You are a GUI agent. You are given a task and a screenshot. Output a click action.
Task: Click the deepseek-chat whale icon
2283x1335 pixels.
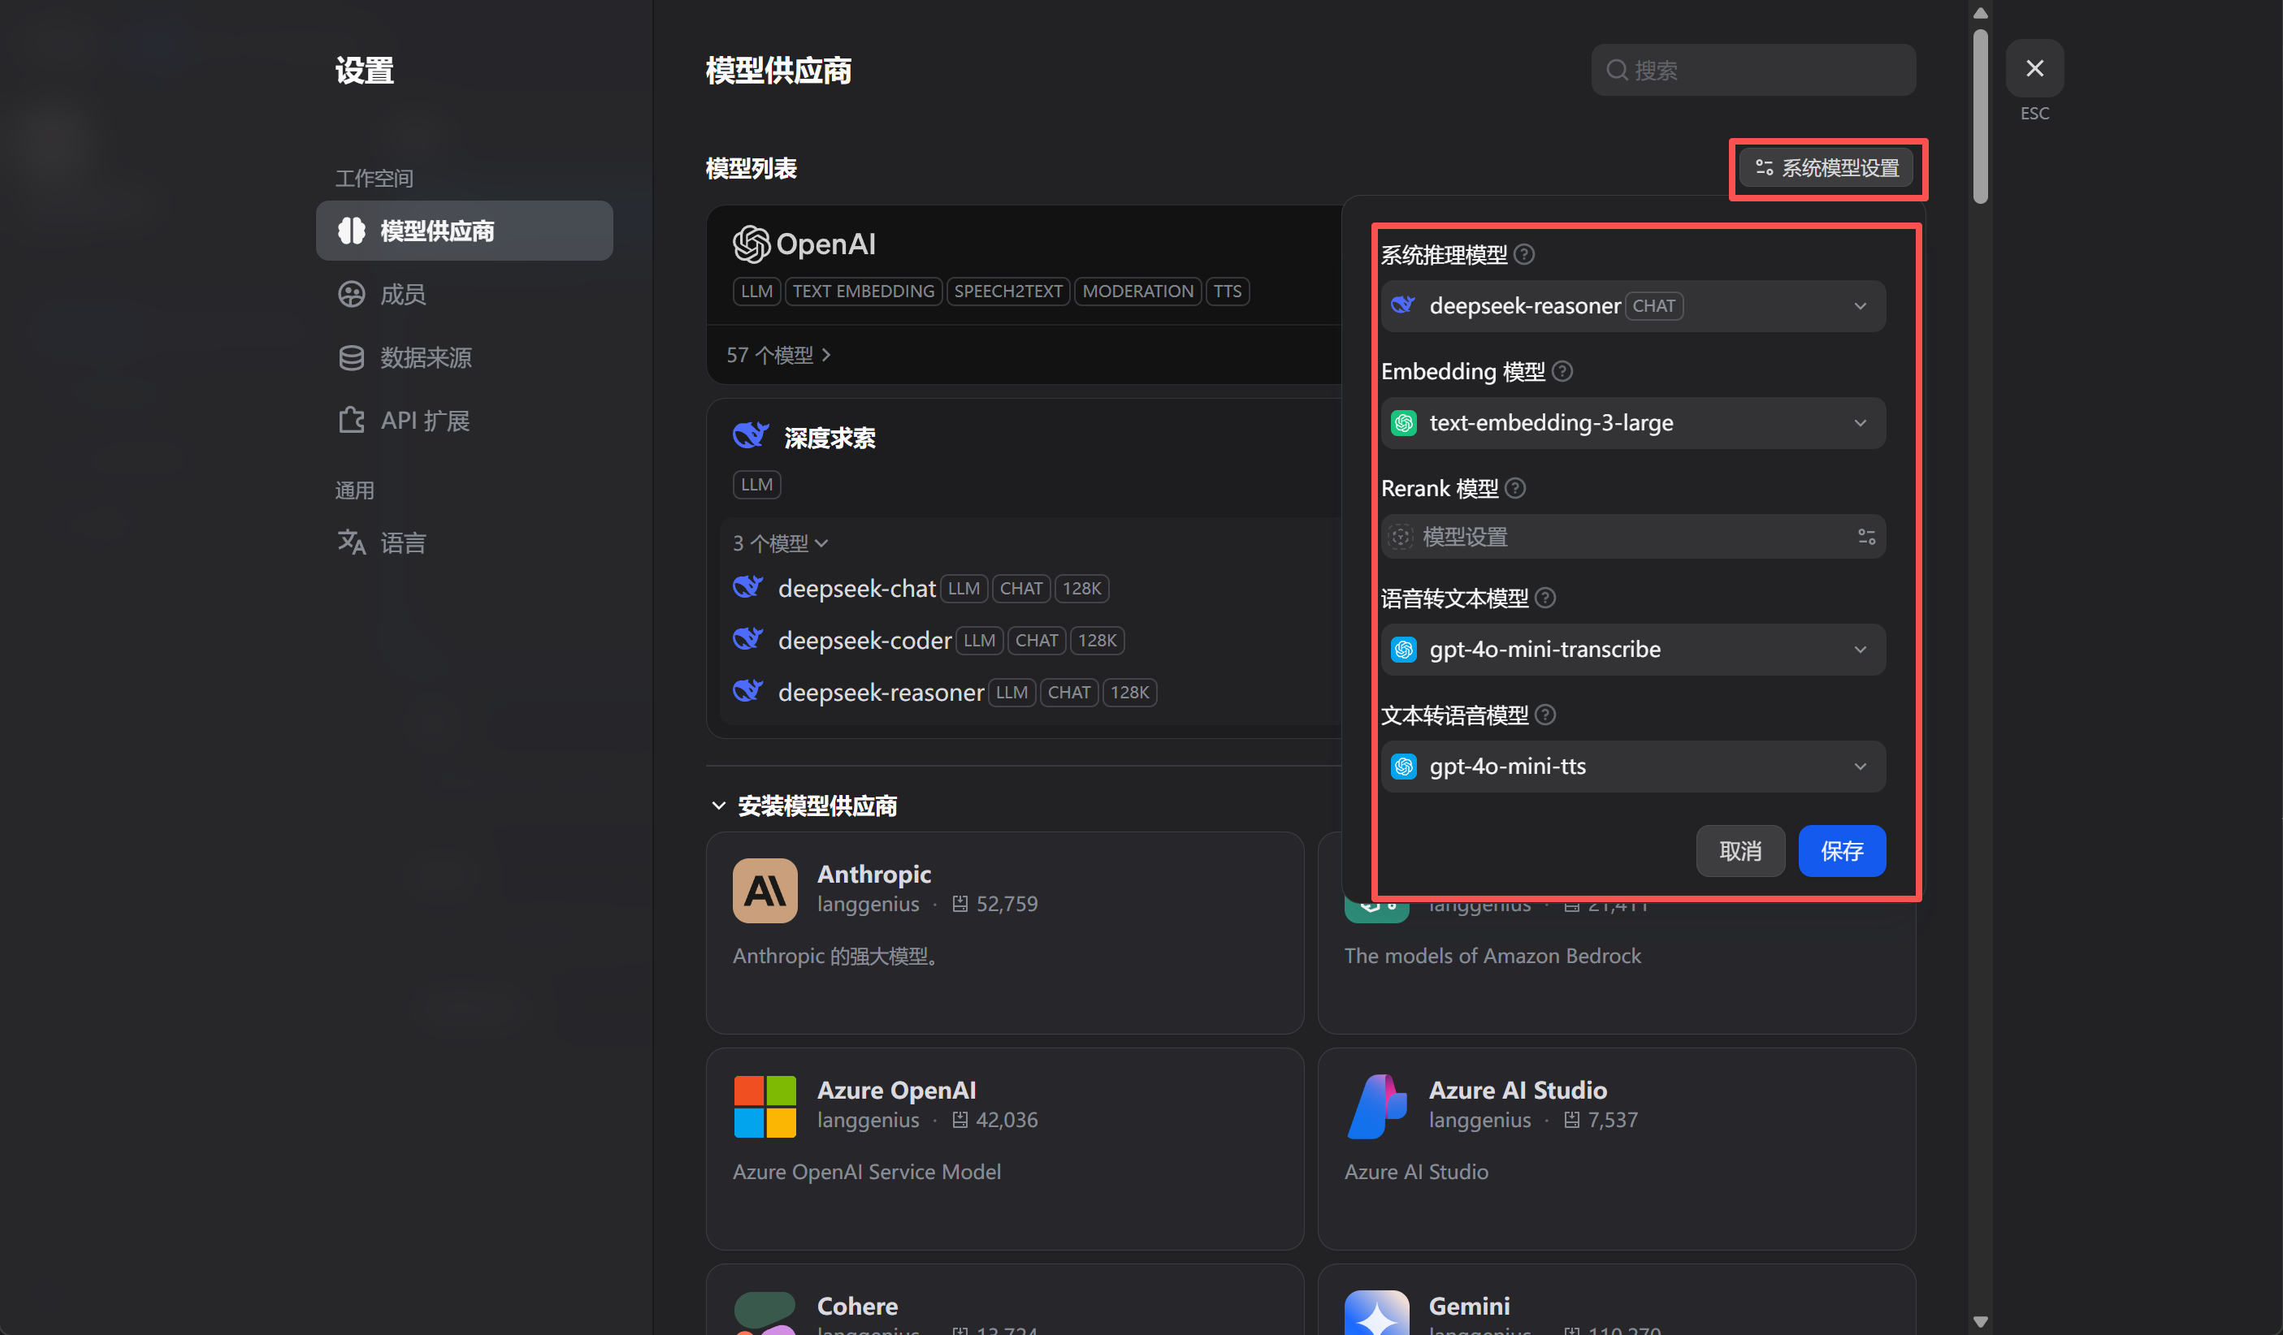747,587
